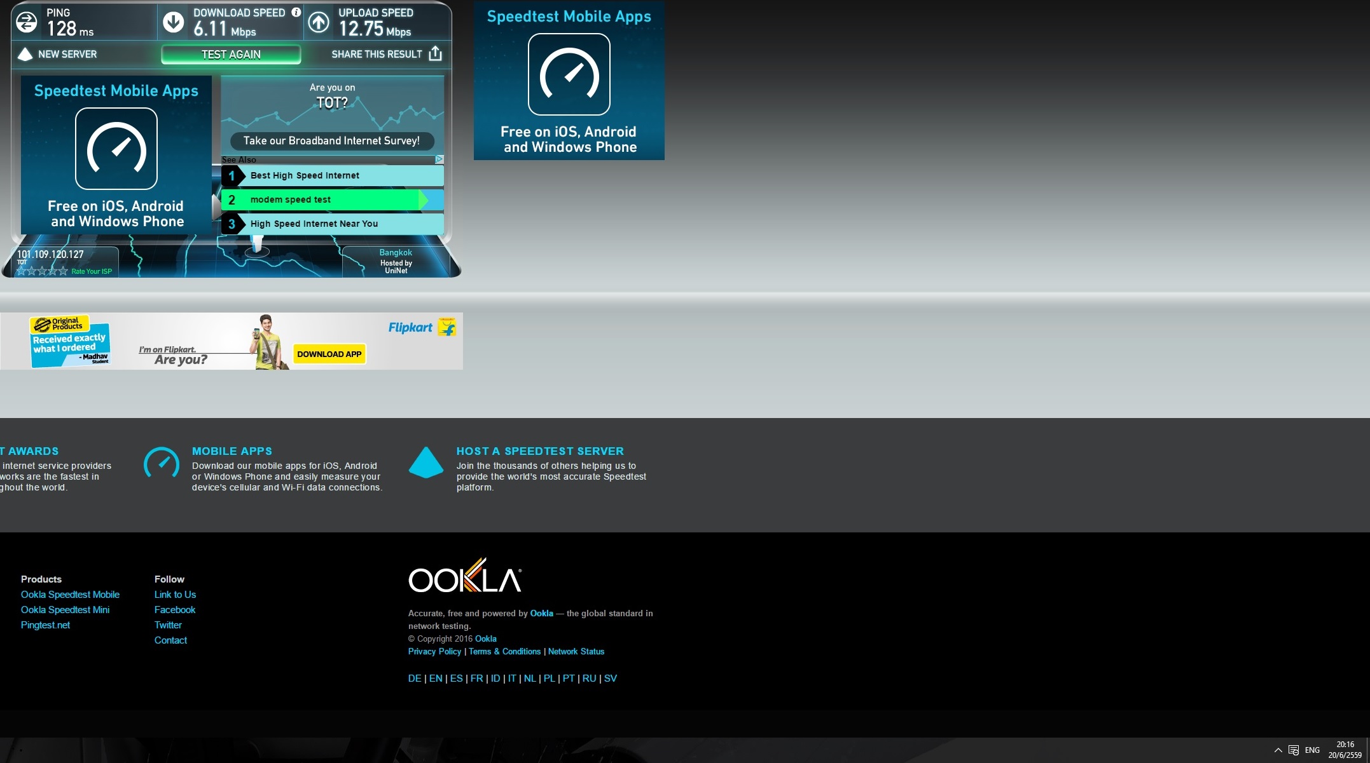Open the Ookla Speedtest Mini link
Viewport: 1370px width, 763px height.
click(x=65, y=610)
